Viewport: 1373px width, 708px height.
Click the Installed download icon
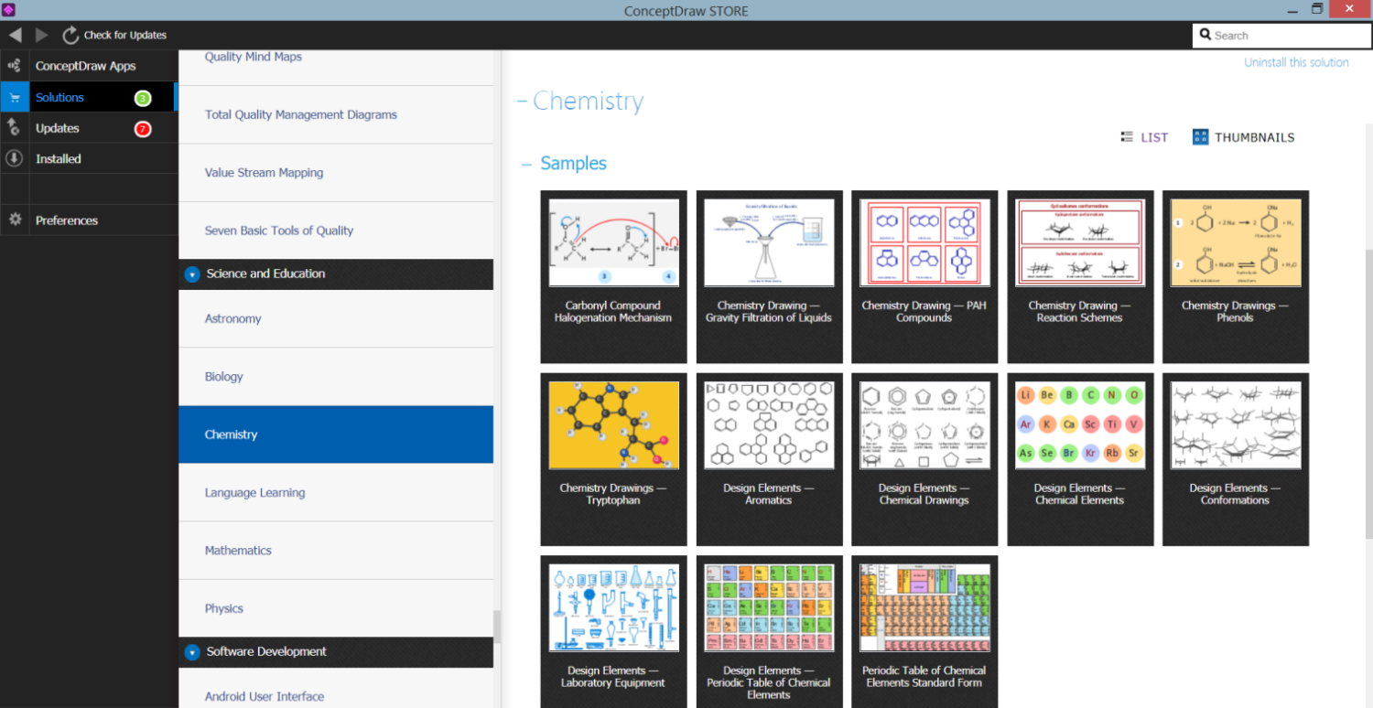pyautogui.click(x=14, y=158)
